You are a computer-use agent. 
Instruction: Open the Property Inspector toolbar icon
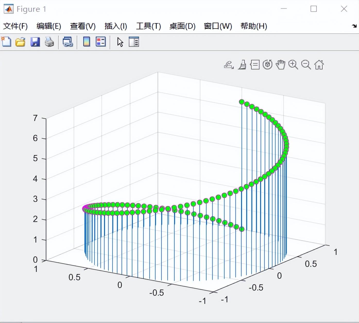tap(134, 42)
